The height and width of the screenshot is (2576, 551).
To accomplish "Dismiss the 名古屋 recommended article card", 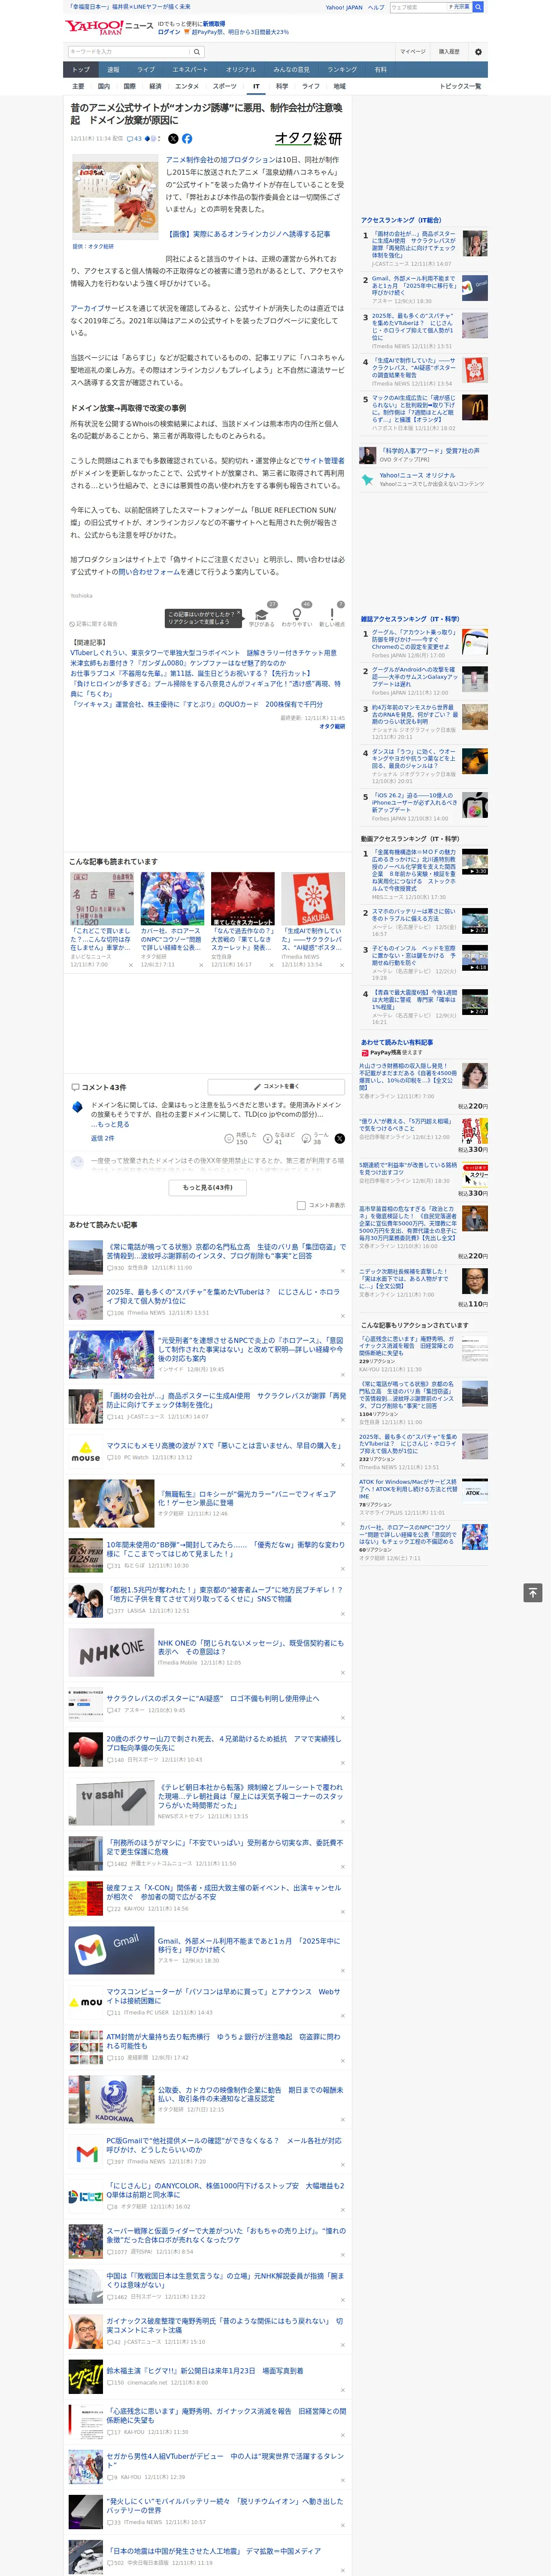I will pos(131,965).
